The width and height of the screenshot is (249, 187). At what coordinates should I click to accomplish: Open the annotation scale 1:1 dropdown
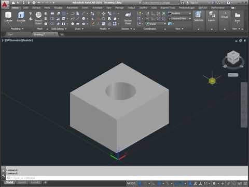[x=206, y=183]
